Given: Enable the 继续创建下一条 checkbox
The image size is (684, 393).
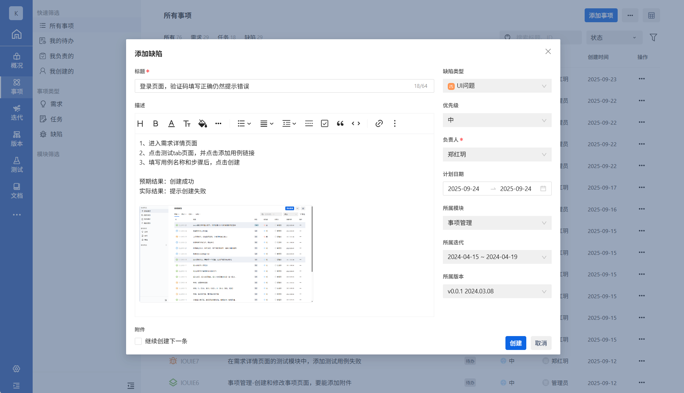Looking at the screenshot, I should click(138, 341).
